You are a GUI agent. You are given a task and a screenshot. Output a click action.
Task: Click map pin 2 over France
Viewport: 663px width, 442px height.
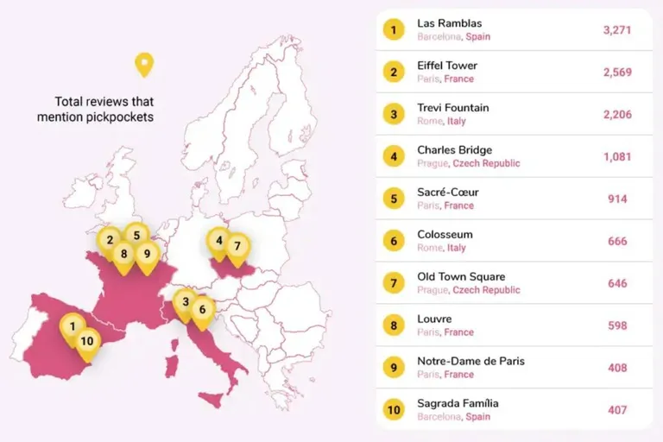(x=110, y=241)
